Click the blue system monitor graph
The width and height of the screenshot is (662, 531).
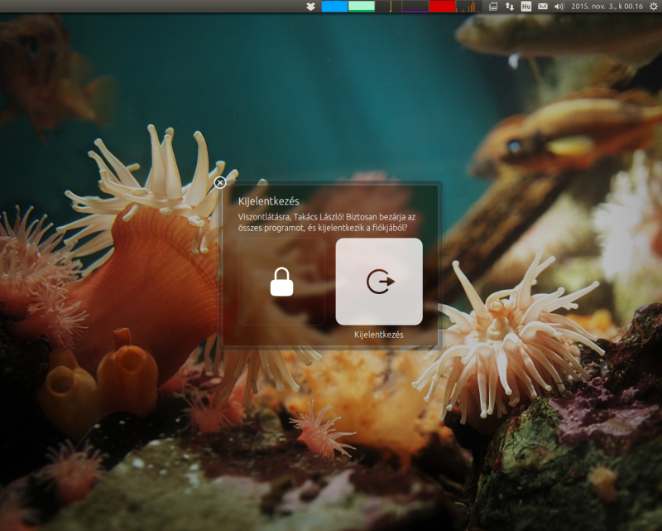[x=334, y=7]
